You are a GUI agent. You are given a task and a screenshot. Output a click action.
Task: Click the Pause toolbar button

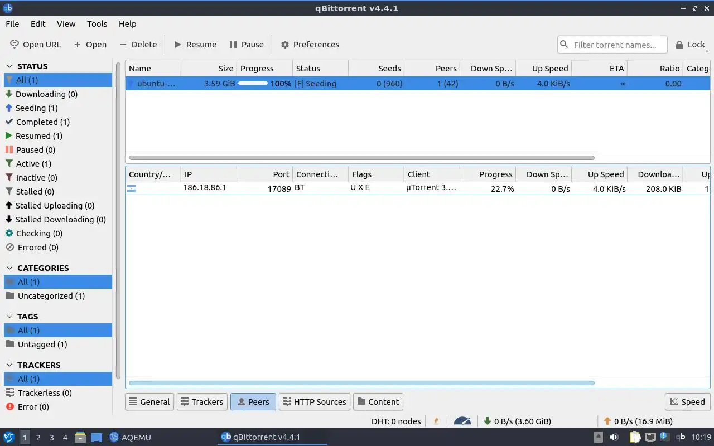click(x=246, y=45)
